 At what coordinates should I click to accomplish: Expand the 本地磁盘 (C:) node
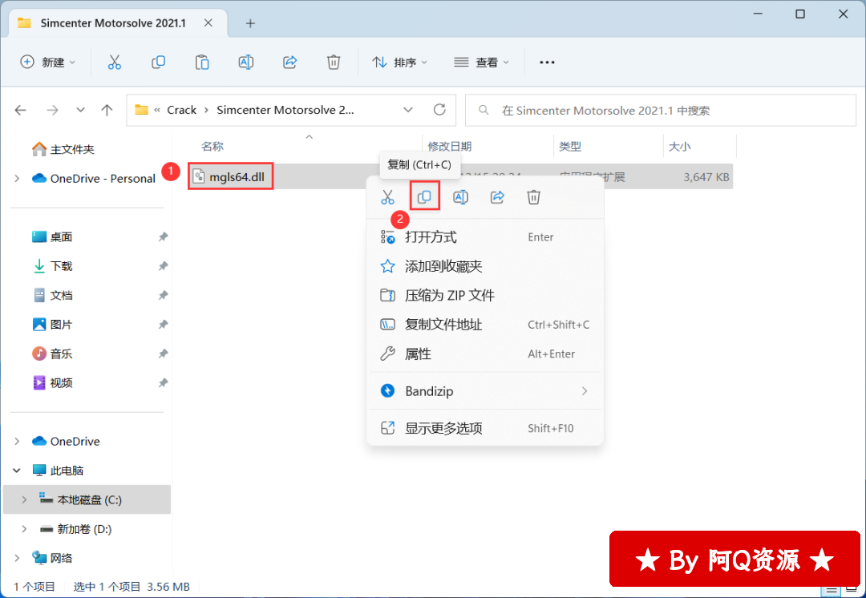24,499
